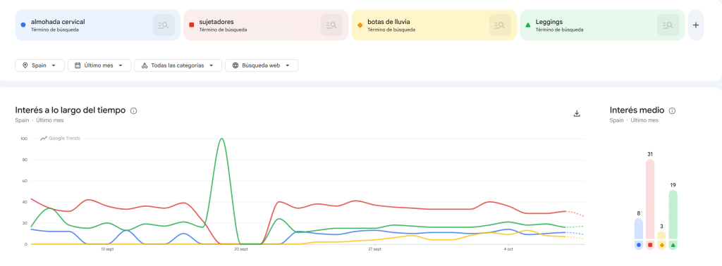Click the 4 oct date label on the axis
The height and width of the screenshot is (266, 722).
coord(508,249)
